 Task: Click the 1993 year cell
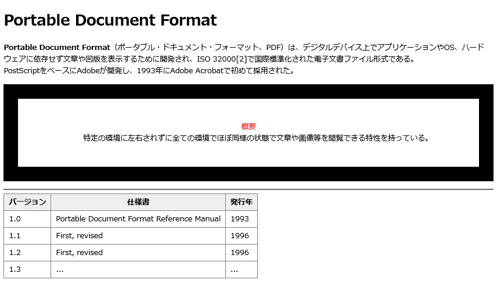[x=242, y=219]
